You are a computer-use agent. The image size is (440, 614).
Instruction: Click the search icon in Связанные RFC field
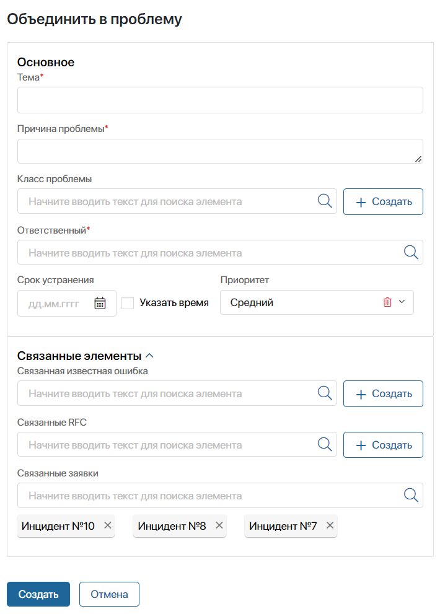325,444
